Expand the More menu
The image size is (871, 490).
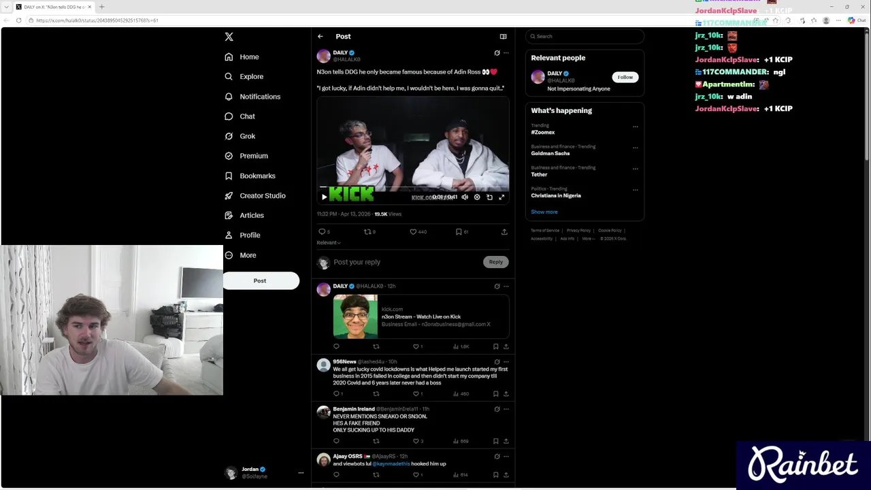click(240, 255)
